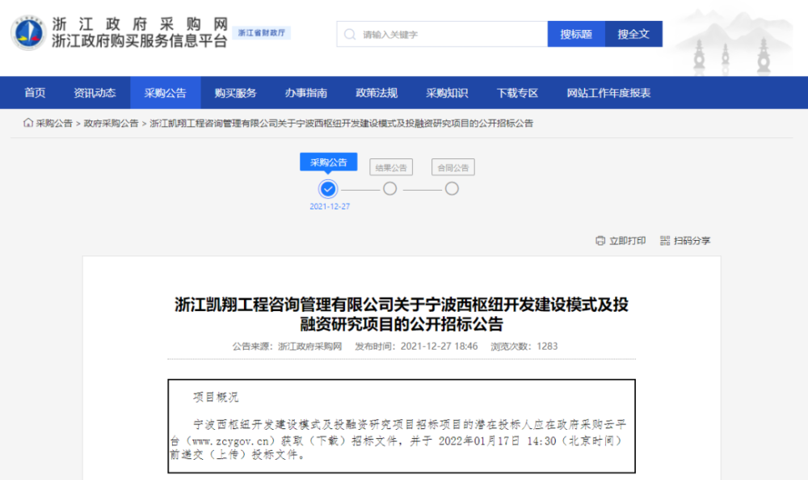Click 发布时间 2021-12-27 18:46 text
The width and height of the screenshot is (808, 480).
coord(416,347)
